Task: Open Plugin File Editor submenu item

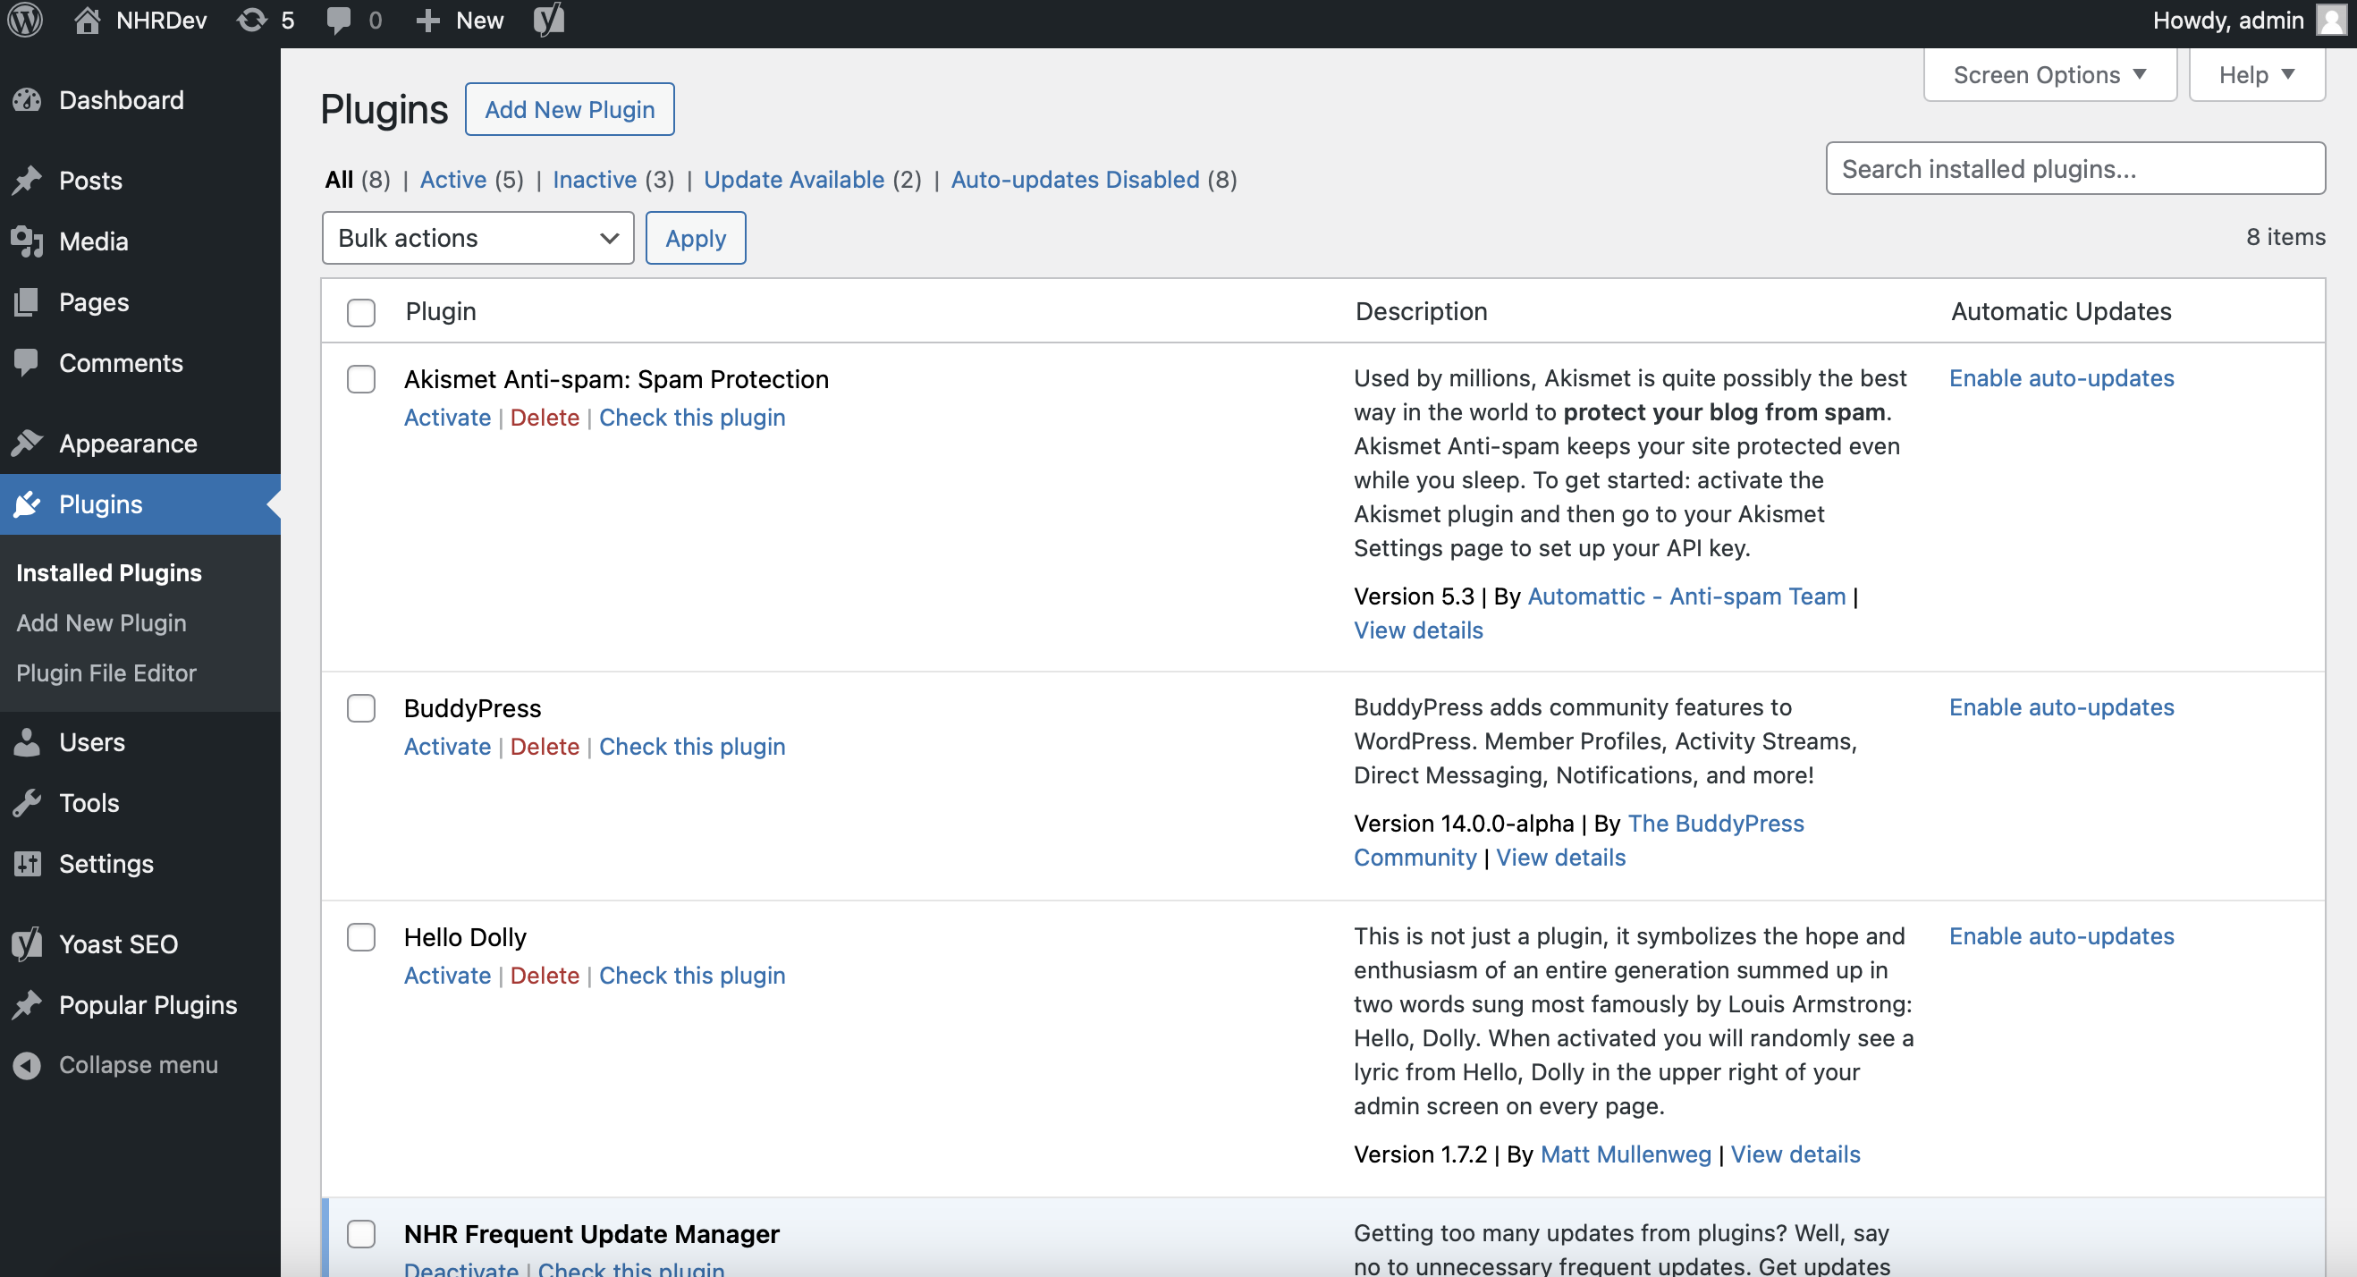Action: click(x=106, y=673)
